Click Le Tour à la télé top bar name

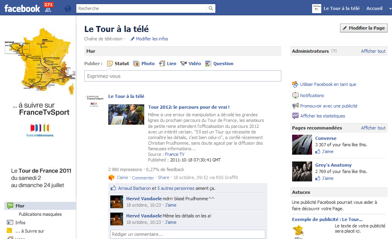click(x=342, y=8)
